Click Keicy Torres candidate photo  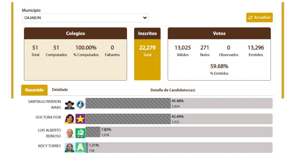70,147
